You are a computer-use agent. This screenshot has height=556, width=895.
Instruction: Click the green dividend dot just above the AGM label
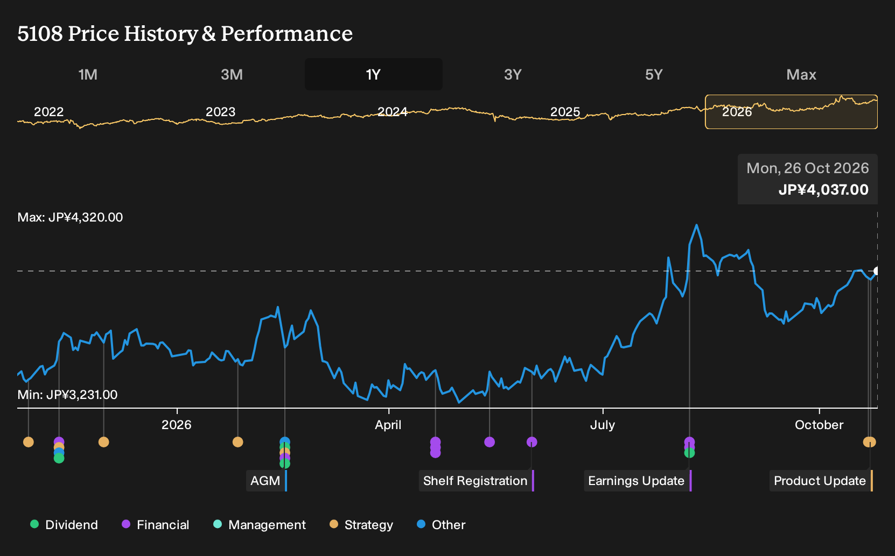(285, 464)
